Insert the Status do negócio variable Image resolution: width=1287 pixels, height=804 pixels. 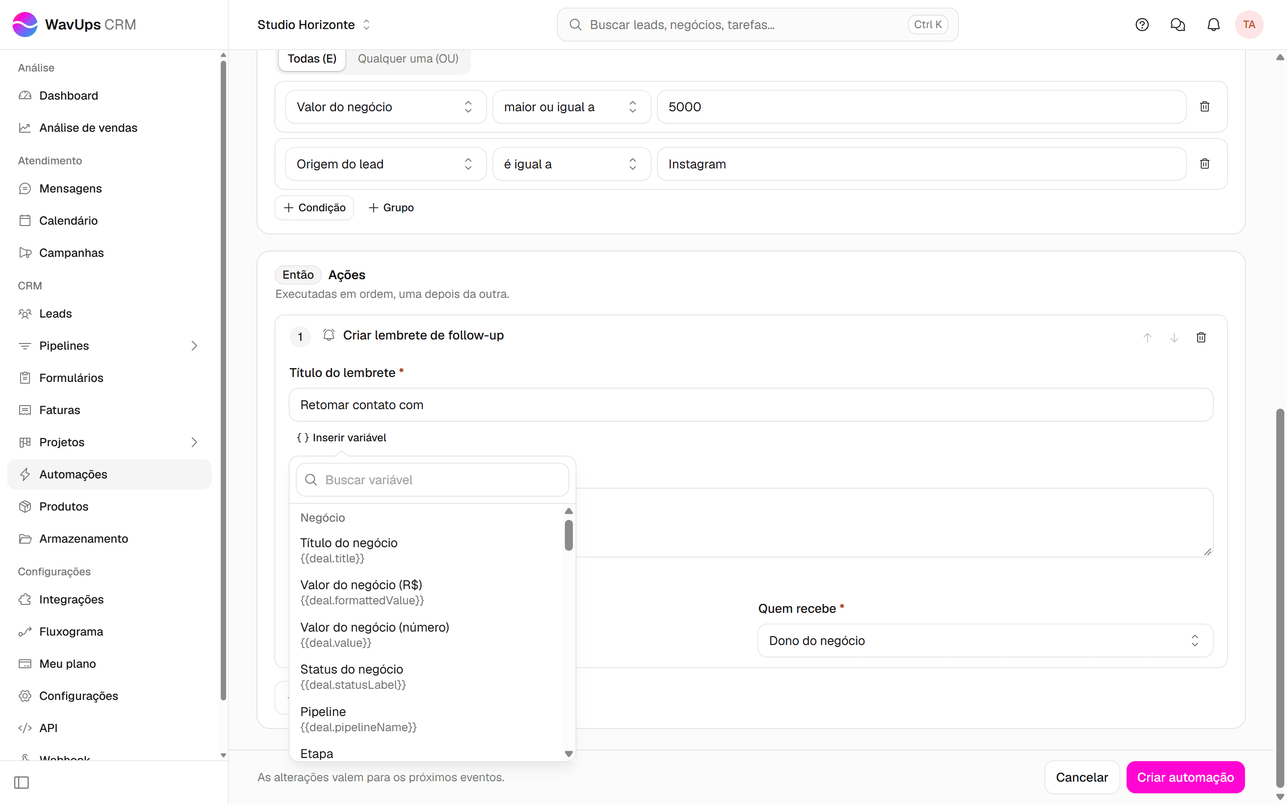[426, 676]
